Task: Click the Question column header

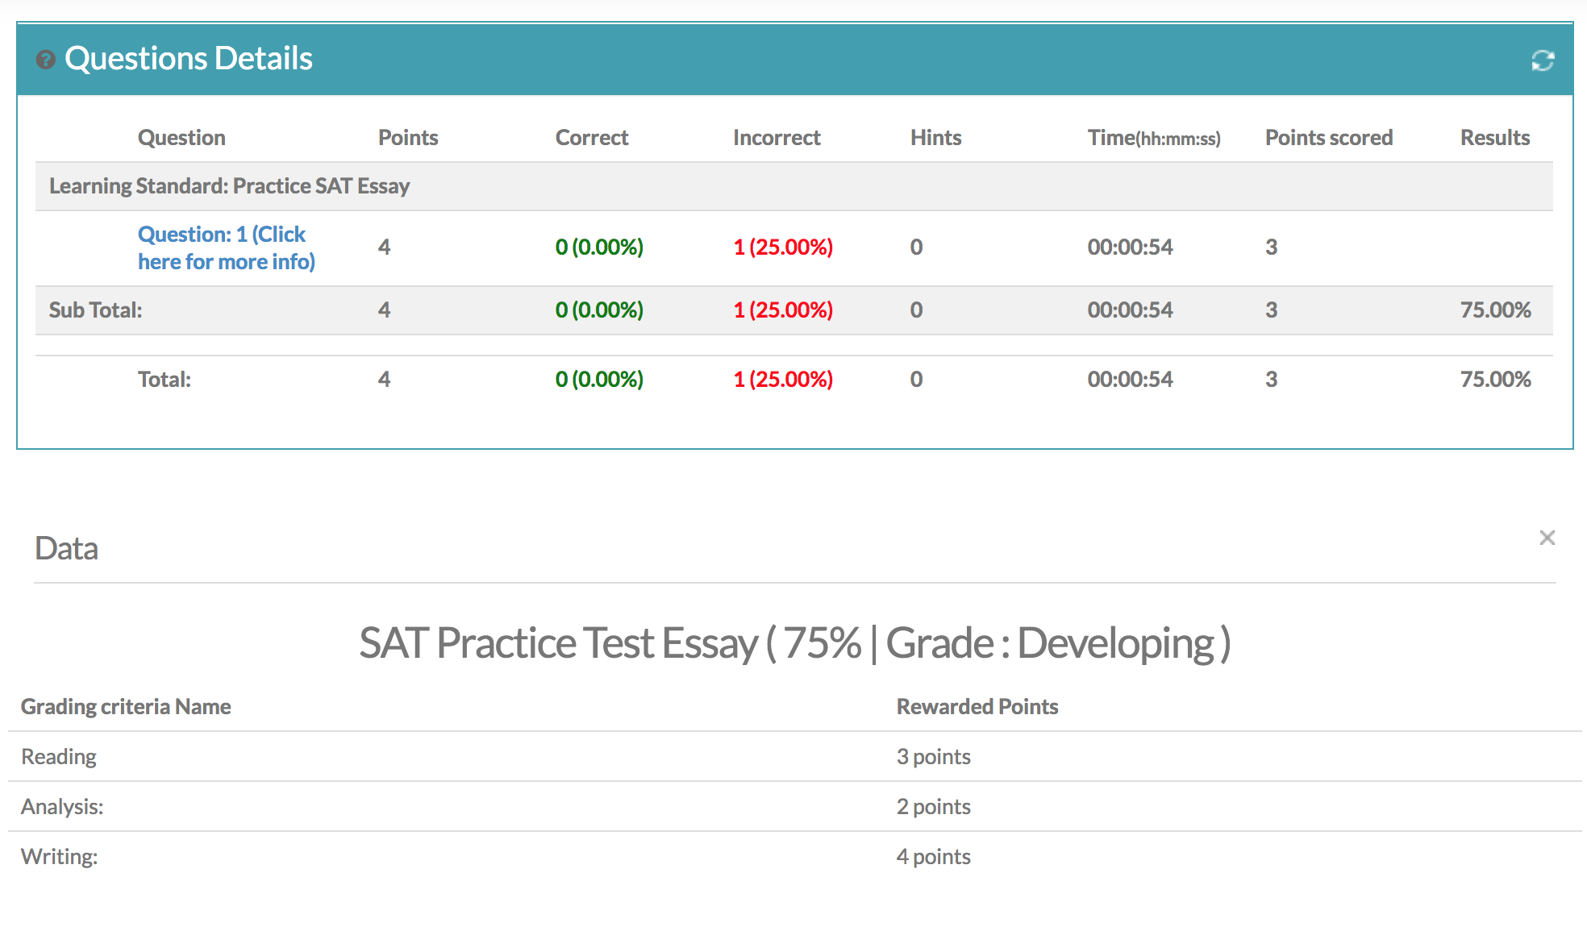Action: click(181, 138)
